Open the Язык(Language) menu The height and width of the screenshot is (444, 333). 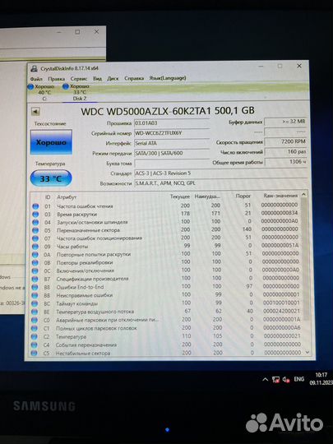(168, 78)
